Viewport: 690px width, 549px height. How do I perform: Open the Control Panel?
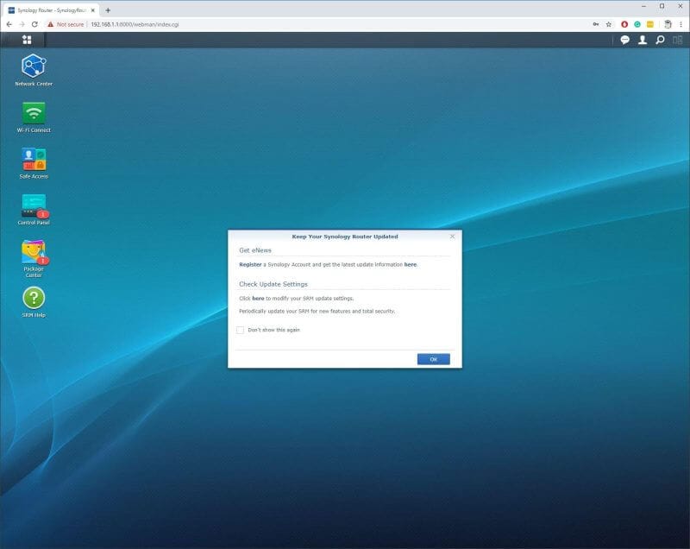click(34, 206)
